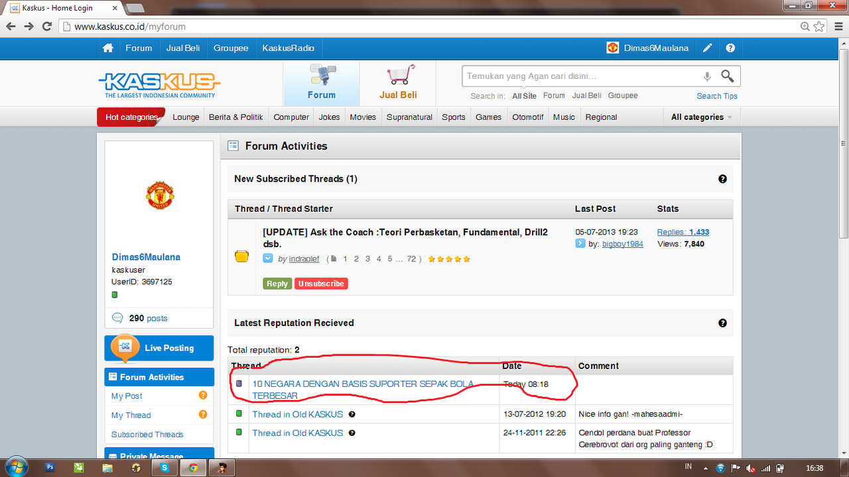
Task: Click orange badge next to My Post
Action: 203,396
